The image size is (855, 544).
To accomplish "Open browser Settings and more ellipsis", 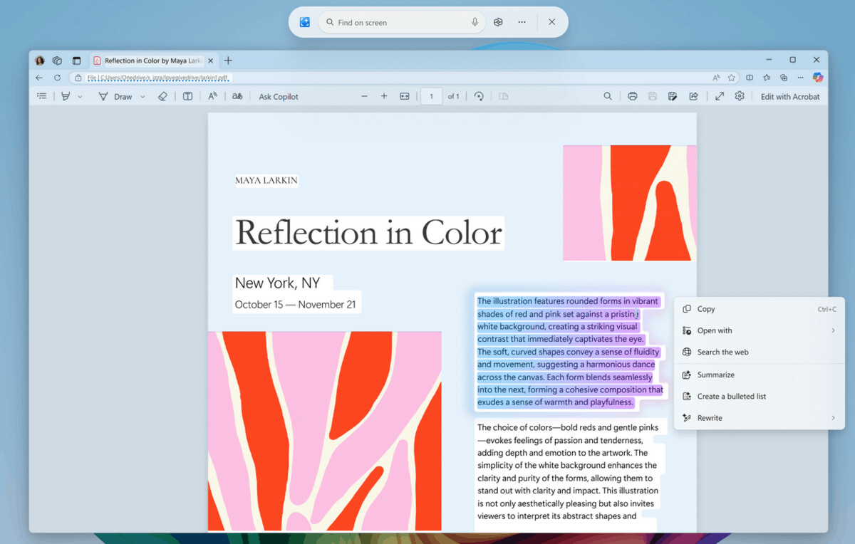I will [x=801, y=78].
